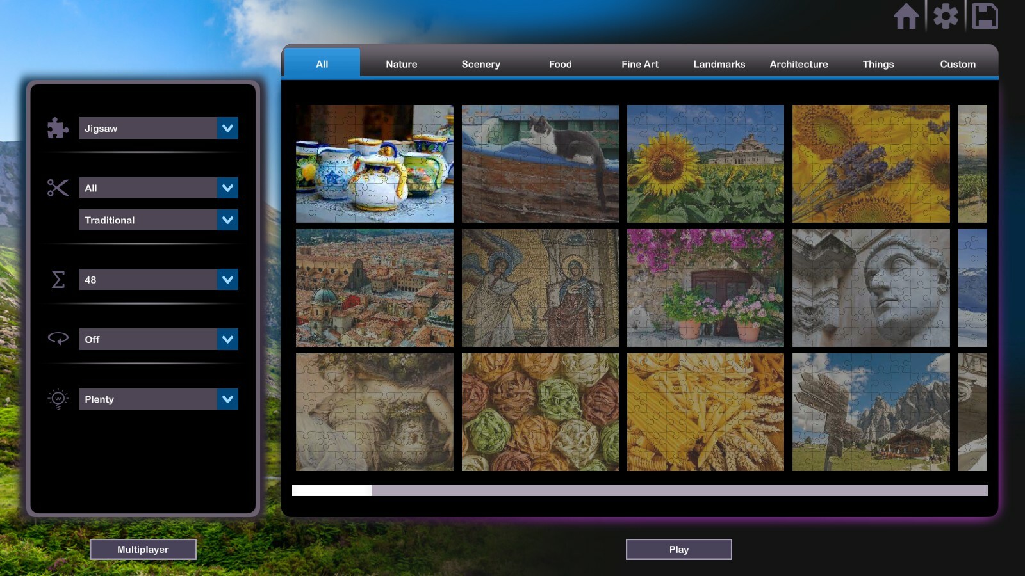The width and height of the screenshot is (1025, 576).
Task: Open the Things tab
Action: (x=878, y=64)
